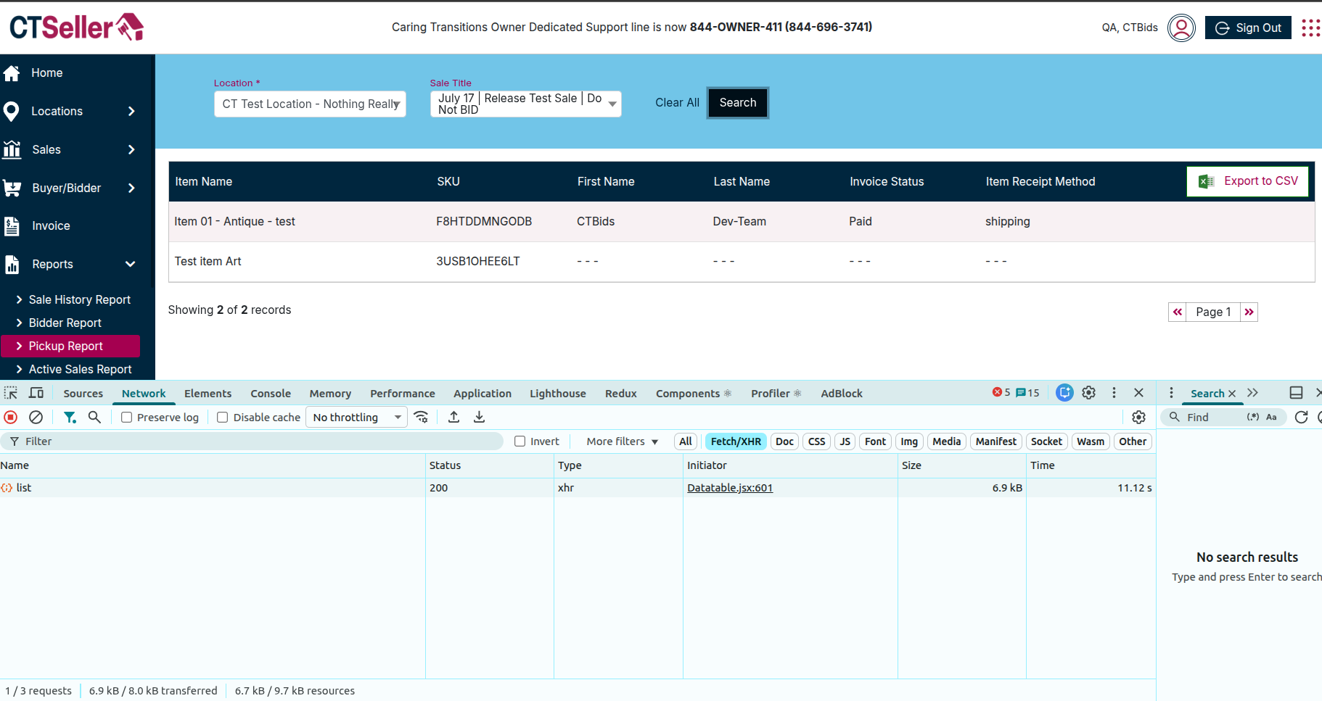Screen dimensions: 1322x701
Task: Open the Location dropdown
Action: click(310, 104)
